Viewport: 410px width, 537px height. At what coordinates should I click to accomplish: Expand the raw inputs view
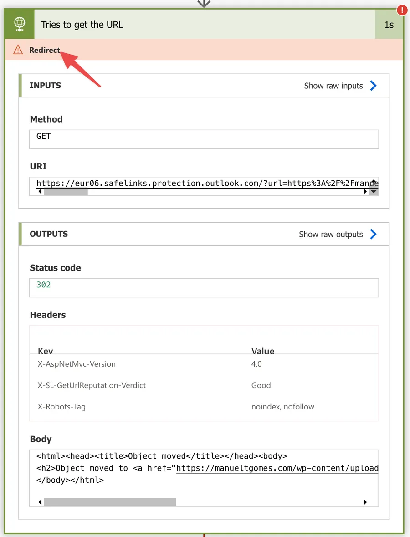click(x=333, y=85)
